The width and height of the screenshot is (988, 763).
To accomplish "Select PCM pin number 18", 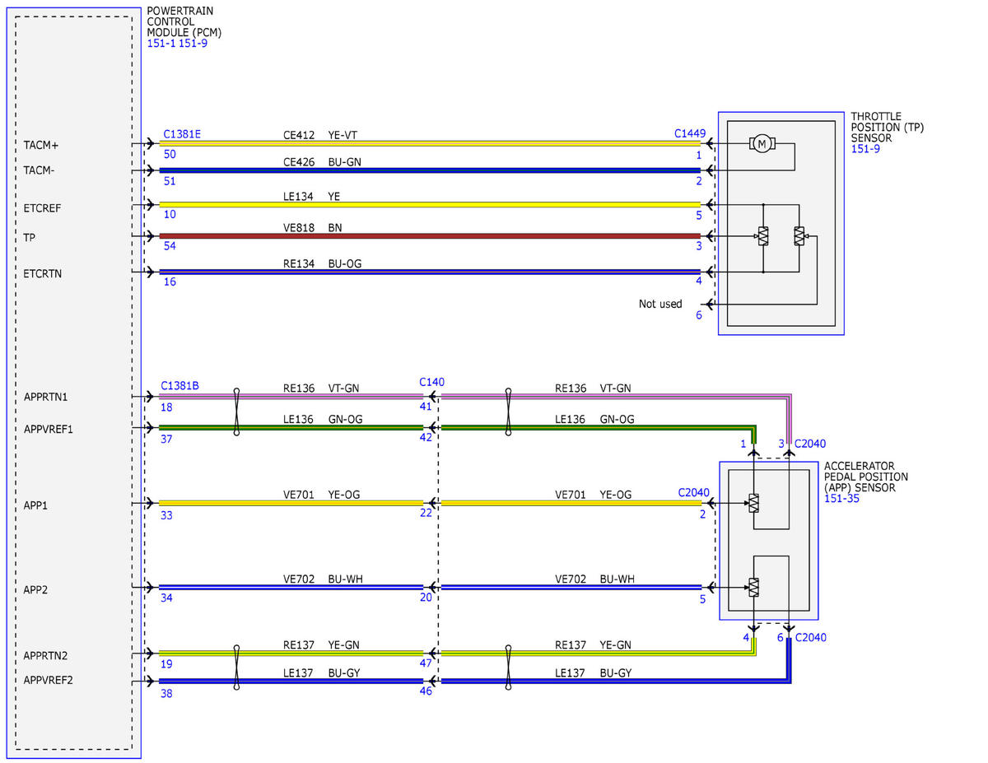I will (x=167, y=407).
